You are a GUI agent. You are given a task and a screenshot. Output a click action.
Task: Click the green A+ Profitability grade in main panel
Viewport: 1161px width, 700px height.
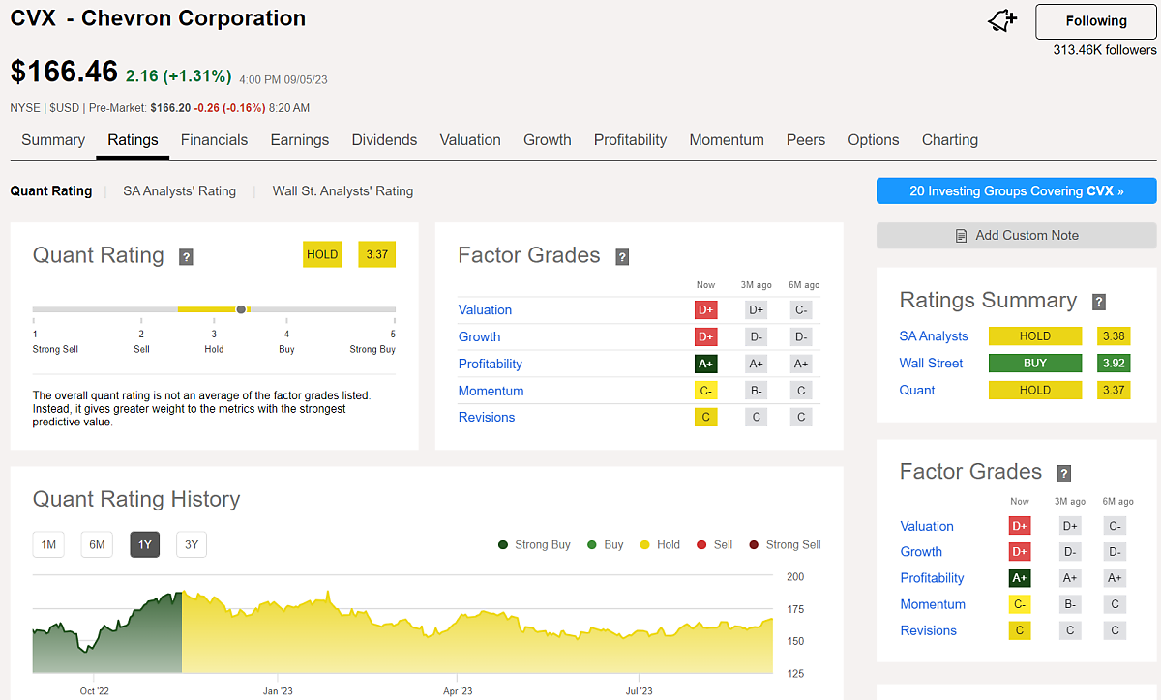(x=706, y=365)
